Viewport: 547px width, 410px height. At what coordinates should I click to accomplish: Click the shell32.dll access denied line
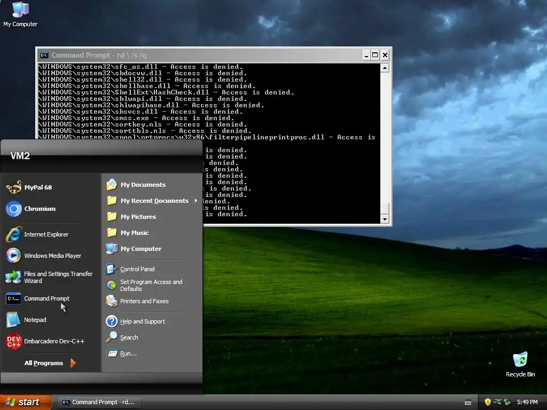(x=142, y=80)
